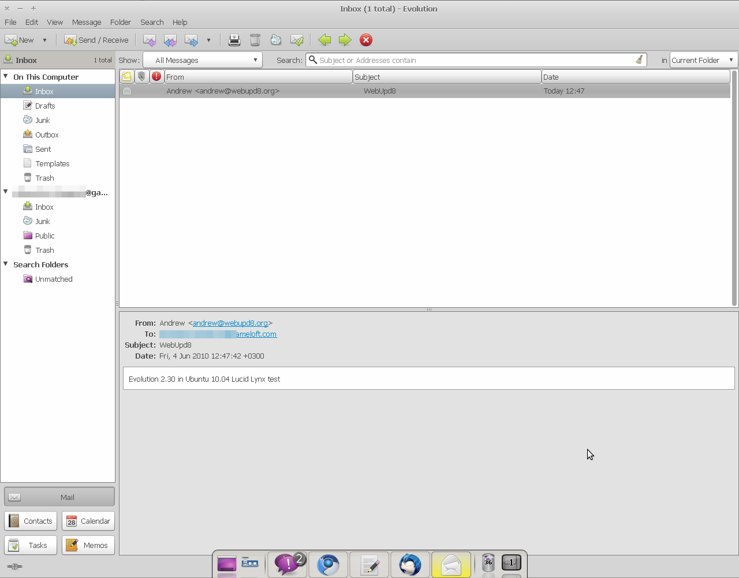Image resolution: width=739 pixels, height=578 pixels.
Task: Click the message list vertical scrollbar
Action: click(x=734, y=188)
